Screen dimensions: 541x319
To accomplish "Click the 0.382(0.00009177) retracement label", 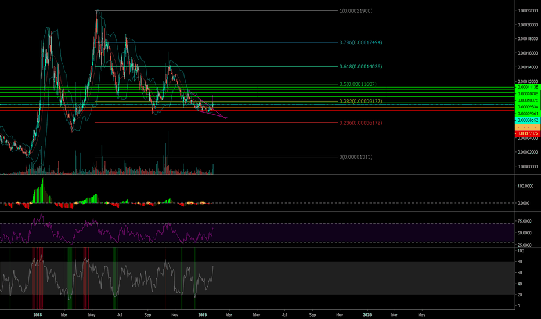I will (x=360, y=101).
